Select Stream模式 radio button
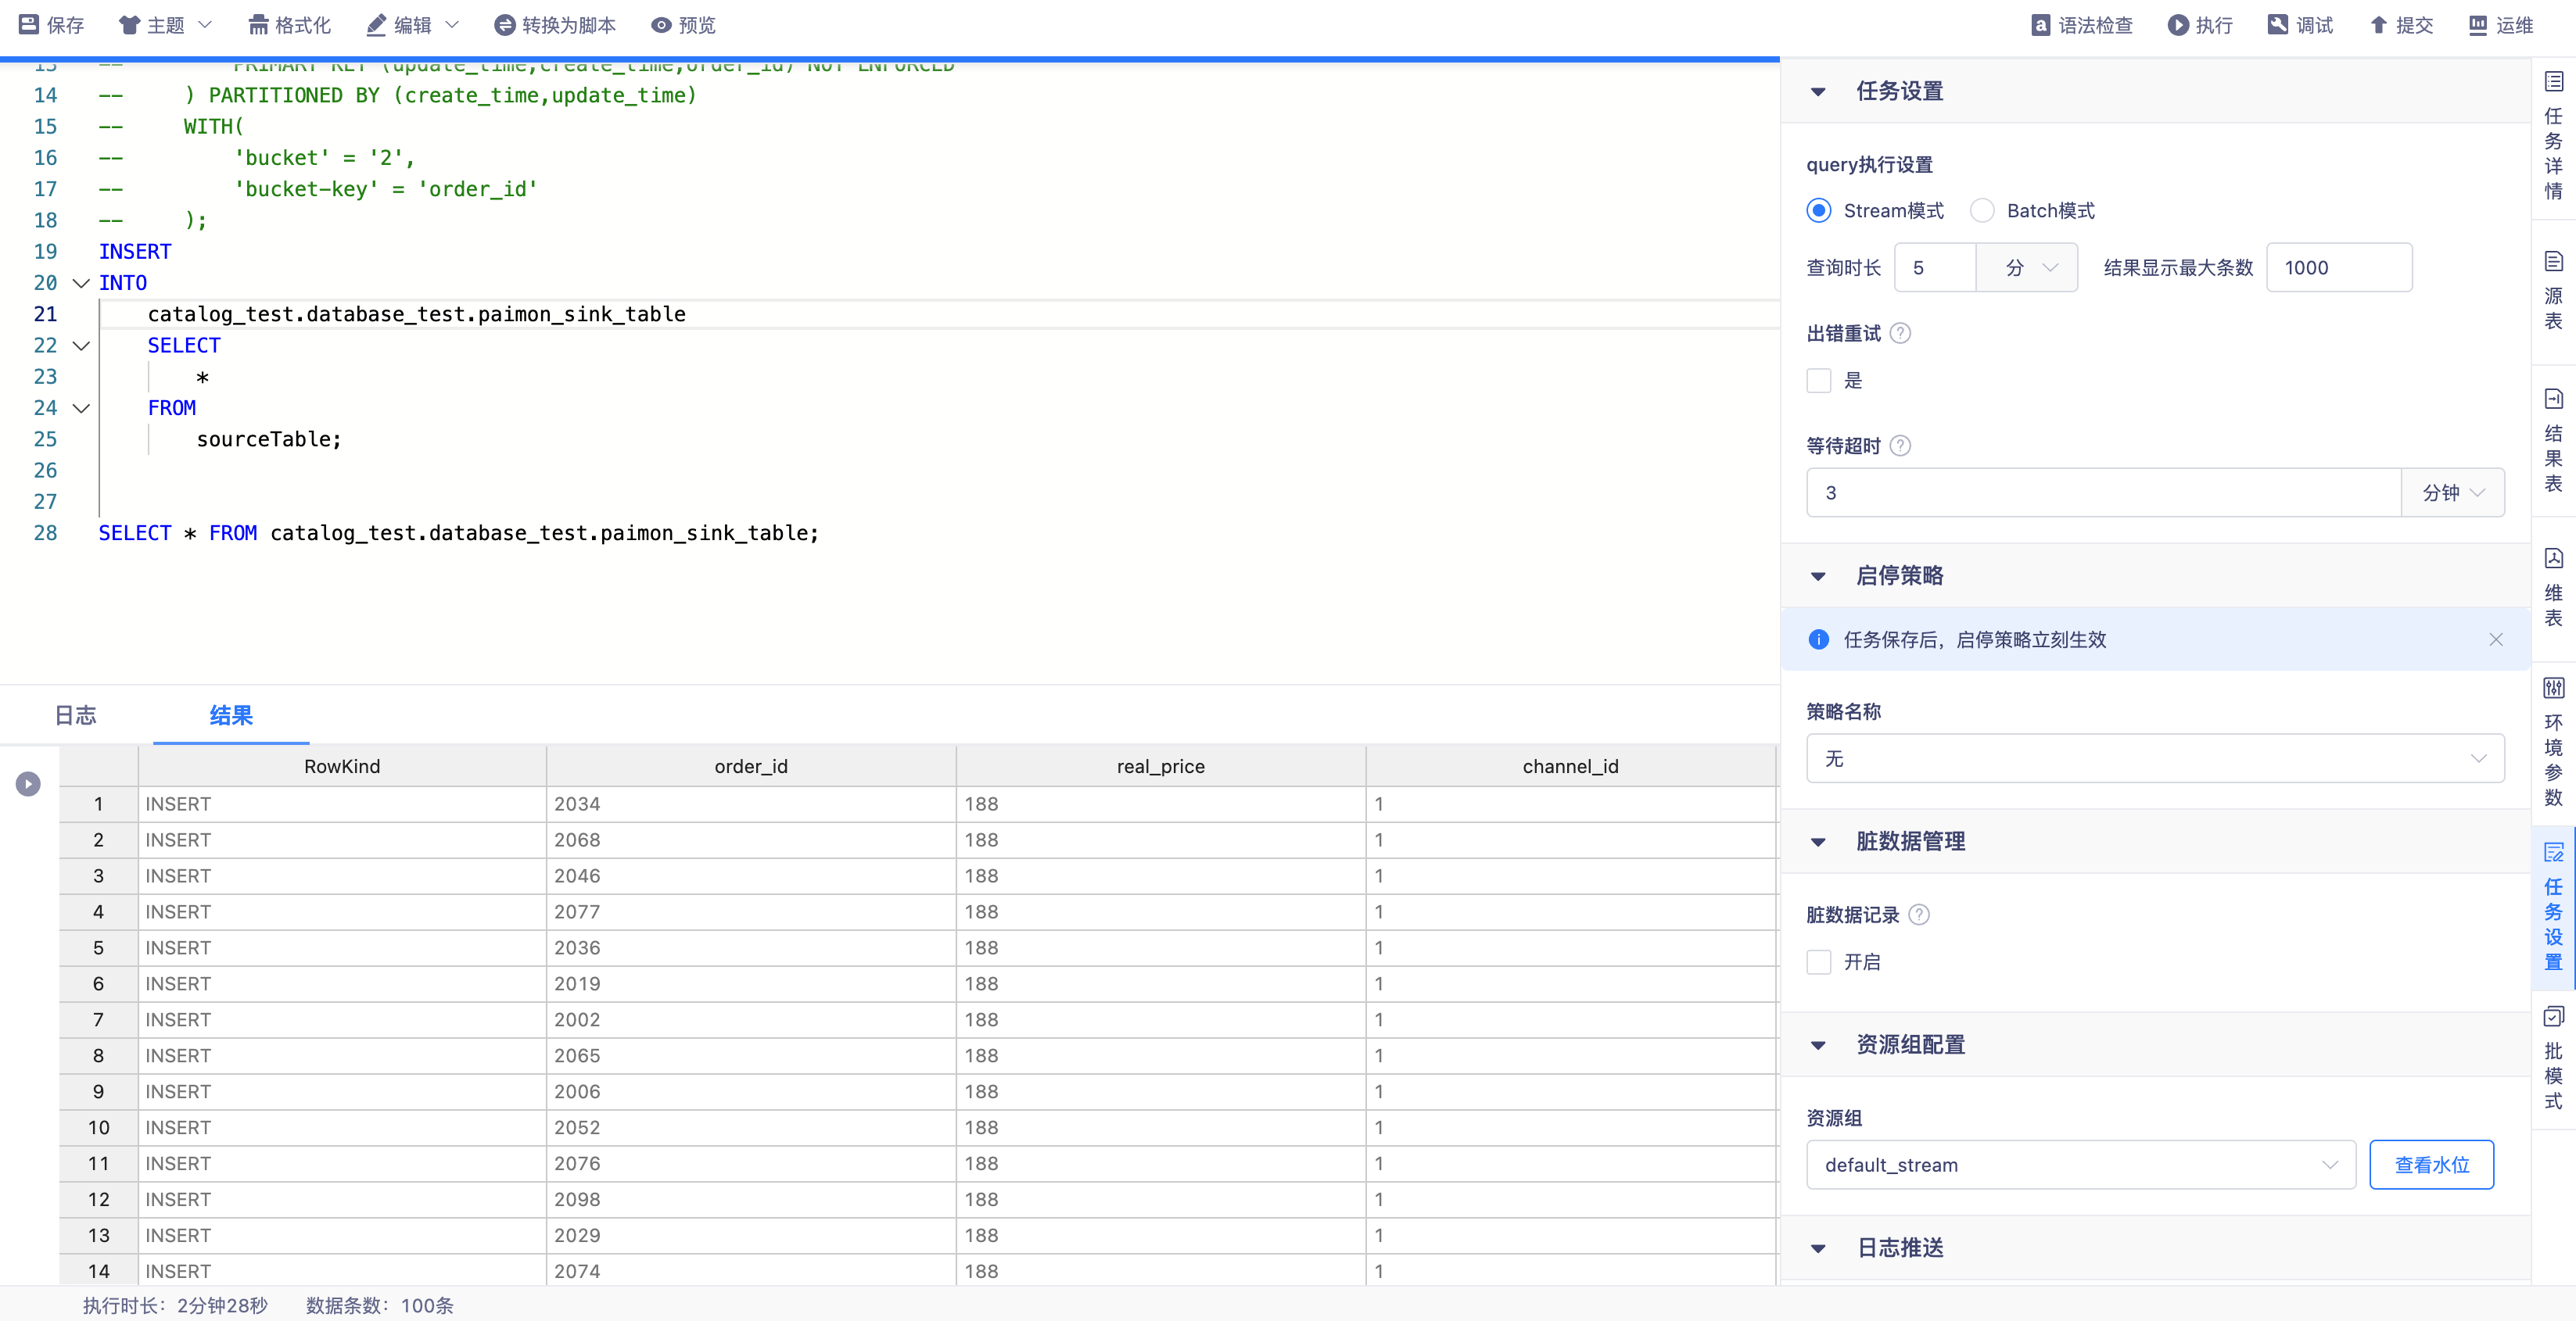This screenshot has height=1321, width=2576. (x=1819, y=211)
